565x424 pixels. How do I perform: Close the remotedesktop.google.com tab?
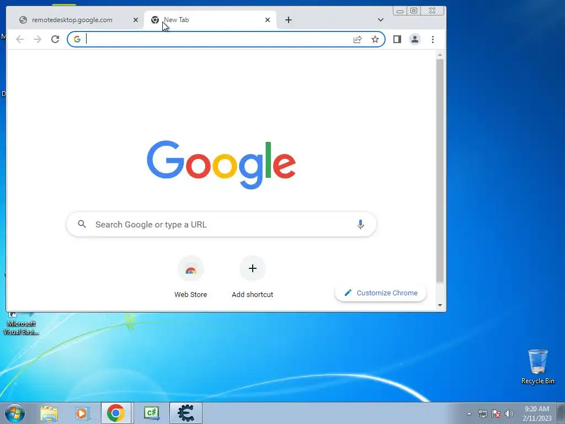coord(136,20)
